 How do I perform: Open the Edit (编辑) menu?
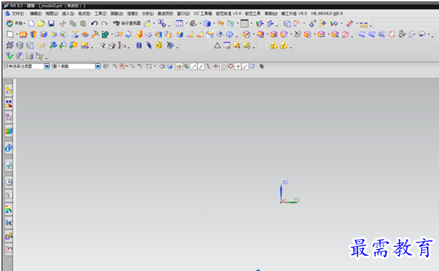[36, 13]
